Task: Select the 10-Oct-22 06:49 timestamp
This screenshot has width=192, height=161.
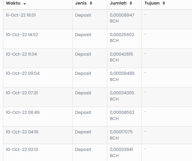Action: coord(23,113)
